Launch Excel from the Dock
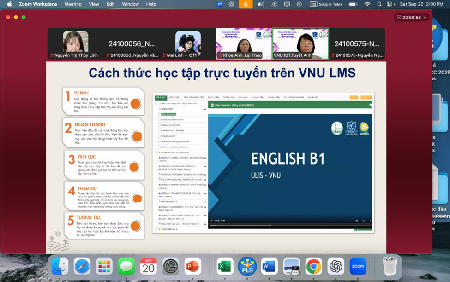This screenshot has width=450, height=282. click(x=225, y=266)
